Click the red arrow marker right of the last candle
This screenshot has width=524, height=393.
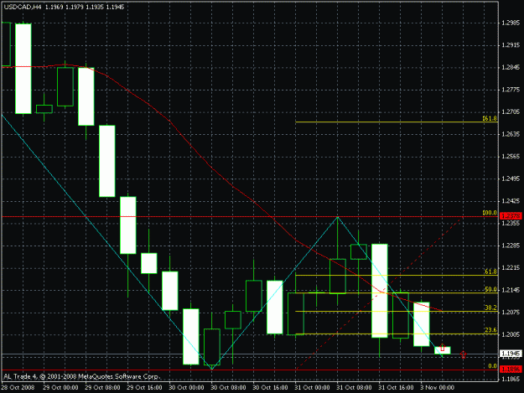(463, 354)
